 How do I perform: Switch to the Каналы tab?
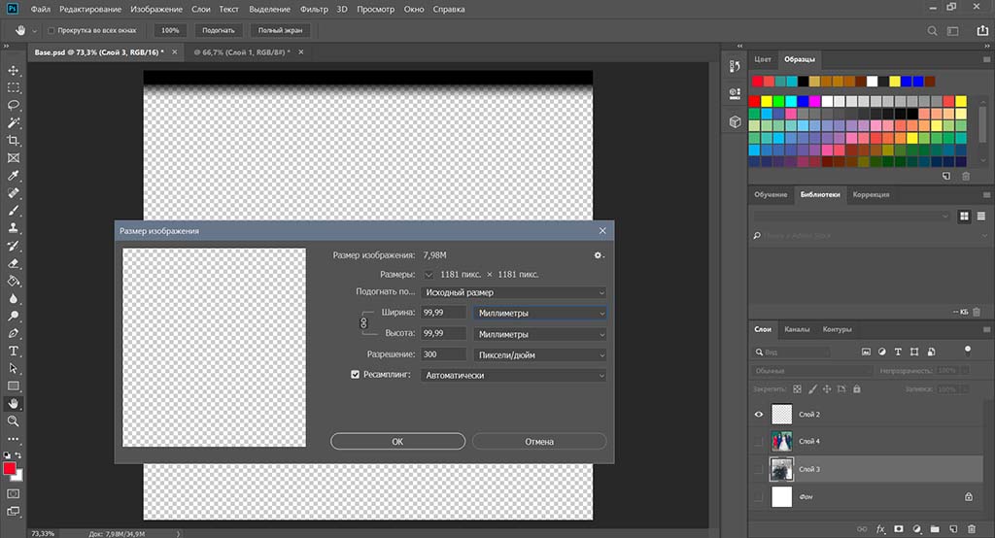[797, 329]
